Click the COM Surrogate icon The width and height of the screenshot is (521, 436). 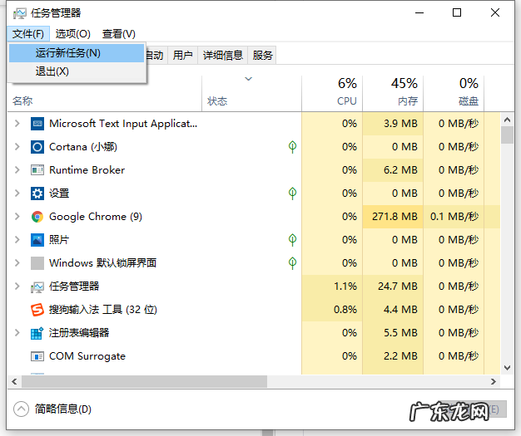[x=37, y=356]
